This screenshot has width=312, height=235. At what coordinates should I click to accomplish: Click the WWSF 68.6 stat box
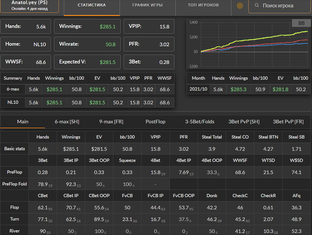coord(26,62)
